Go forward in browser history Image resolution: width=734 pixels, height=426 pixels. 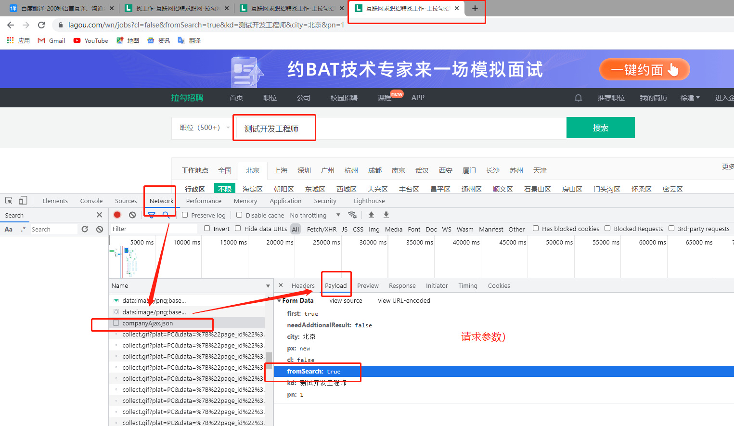(26, 25)
